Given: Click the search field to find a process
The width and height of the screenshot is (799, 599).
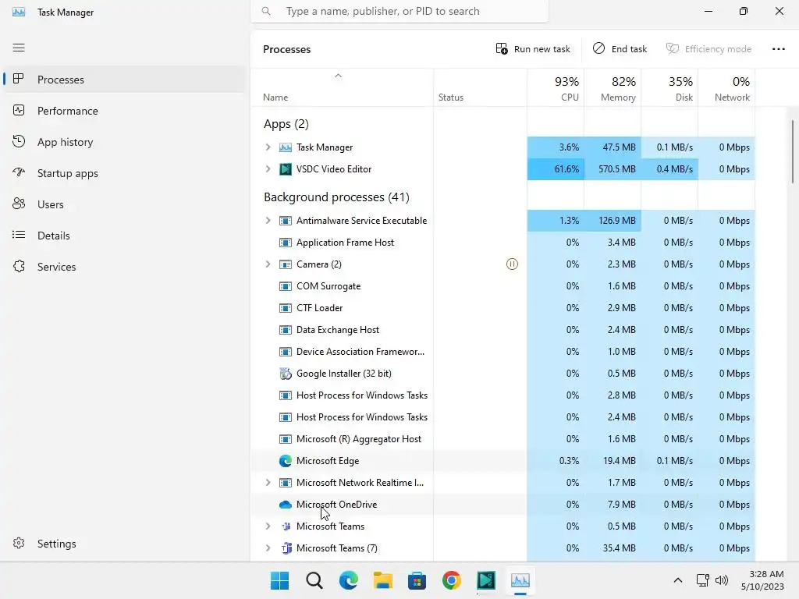Looking at the screenshot, I should (x=399, y=11).
